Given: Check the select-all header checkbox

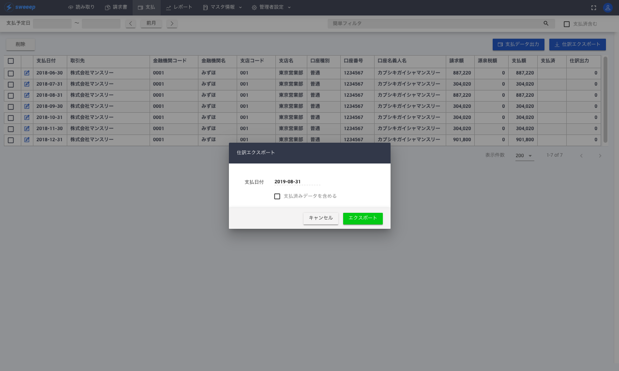Looking at the screenshot, I should tap(11, 61).
